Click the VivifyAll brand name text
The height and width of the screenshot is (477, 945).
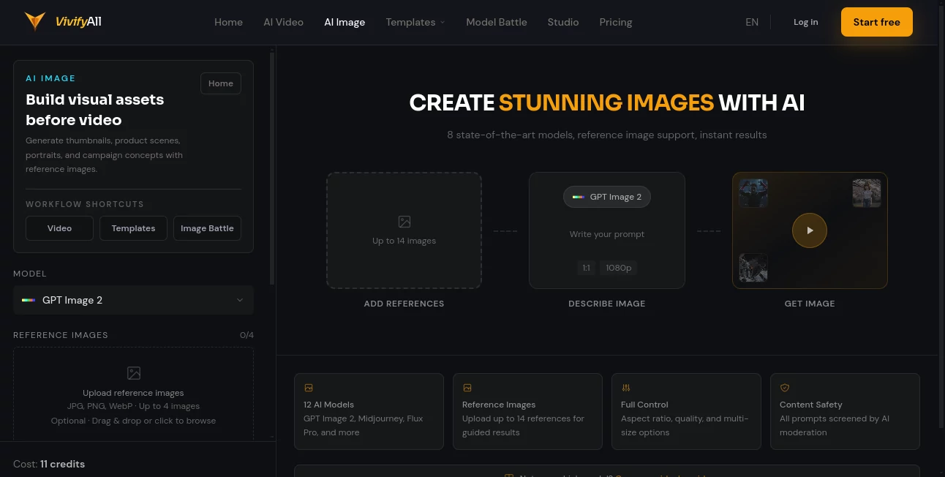coord(78,22)
